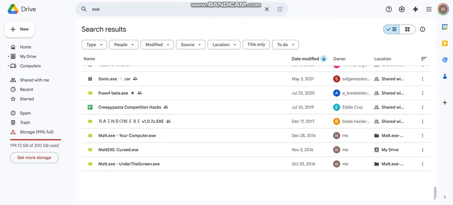Open the To do filter dropdown
453x205 pixels.
coord(285,44)
